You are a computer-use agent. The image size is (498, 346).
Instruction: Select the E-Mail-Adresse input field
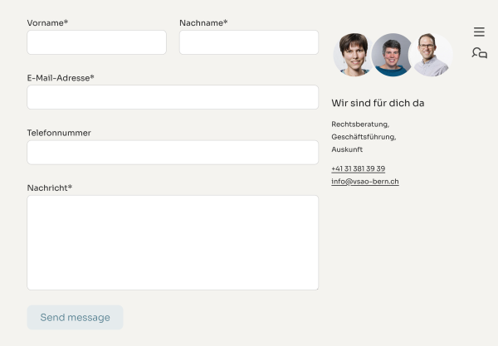(x=173, y=97)
